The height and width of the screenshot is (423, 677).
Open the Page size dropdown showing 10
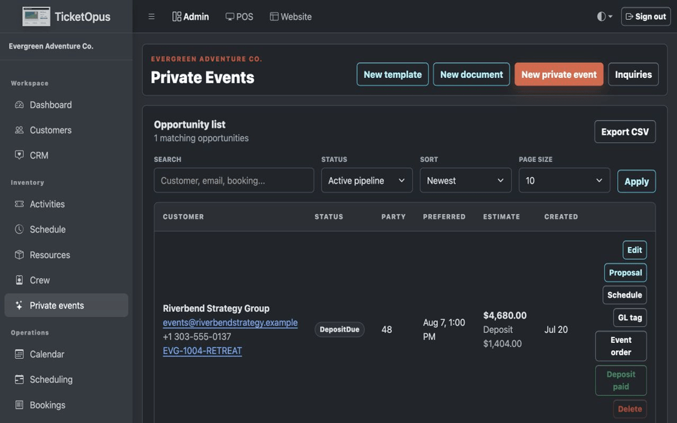tap(564, 180)
